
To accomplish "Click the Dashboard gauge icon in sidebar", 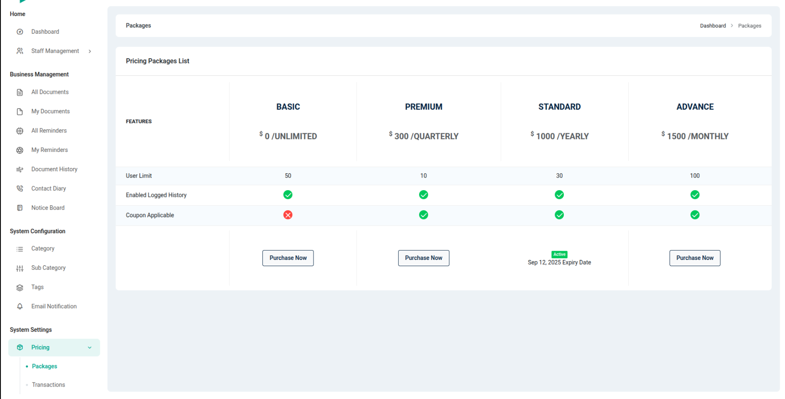I will click(20, 32).
